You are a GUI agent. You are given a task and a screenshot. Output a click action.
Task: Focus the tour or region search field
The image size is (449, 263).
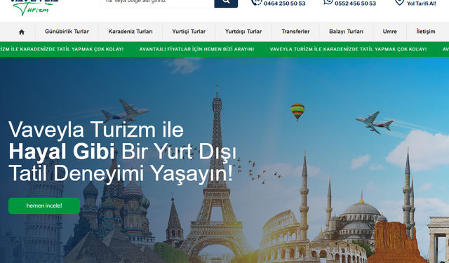point(157,3)
